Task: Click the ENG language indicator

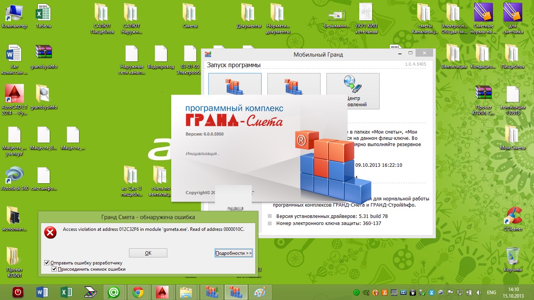Action: coord(491,292)
